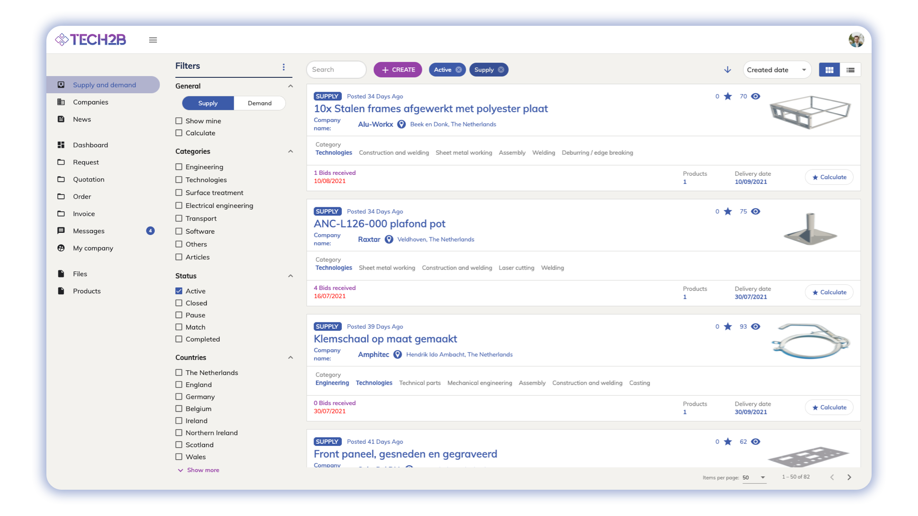Open user profile avatar
This screenshot has height=516, width=918.
[856, 40]
